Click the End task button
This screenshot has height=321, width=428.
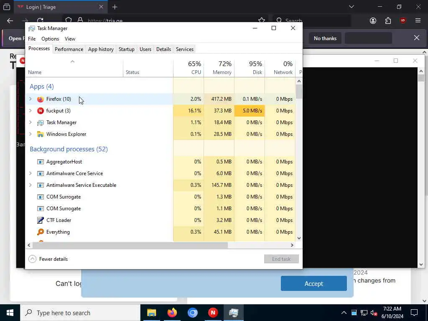click(x=281, y=259)
